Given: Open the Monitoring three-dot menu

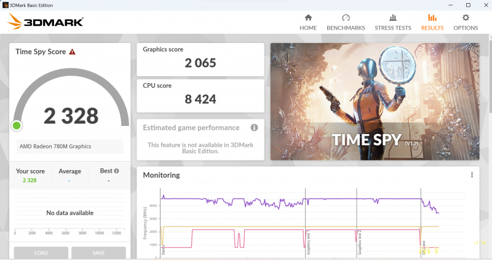Looking at the screenshot, I should tap(472, 175).
